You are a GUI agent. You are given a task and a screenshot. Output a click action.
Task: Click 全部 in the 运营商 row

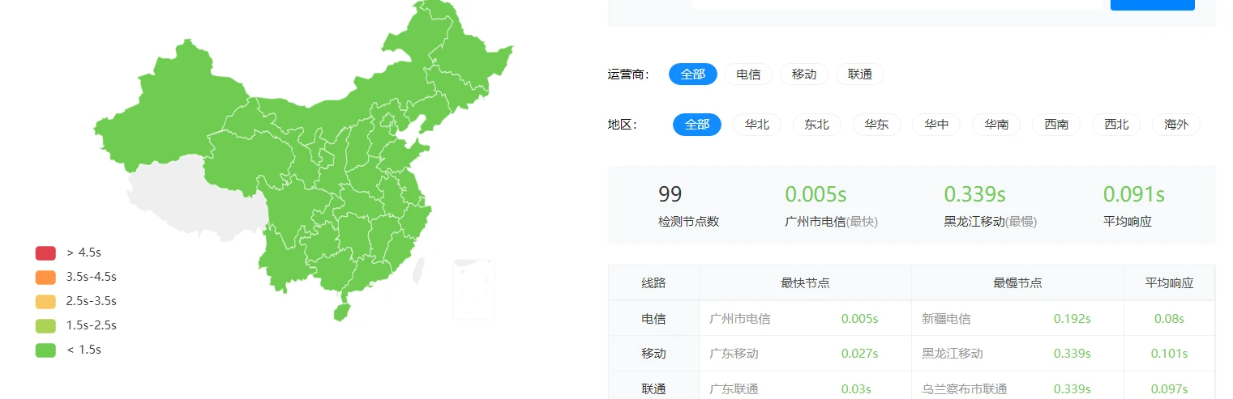[x=692, y=74]
